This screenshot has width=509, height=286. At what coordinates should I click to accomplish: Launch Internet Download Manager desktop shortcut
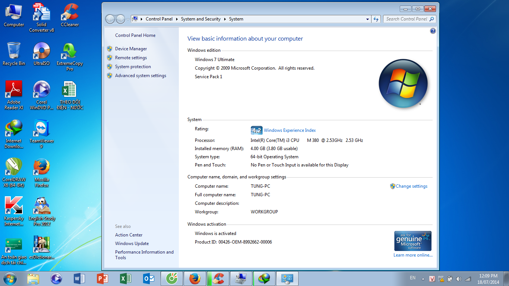click(14, 134)
